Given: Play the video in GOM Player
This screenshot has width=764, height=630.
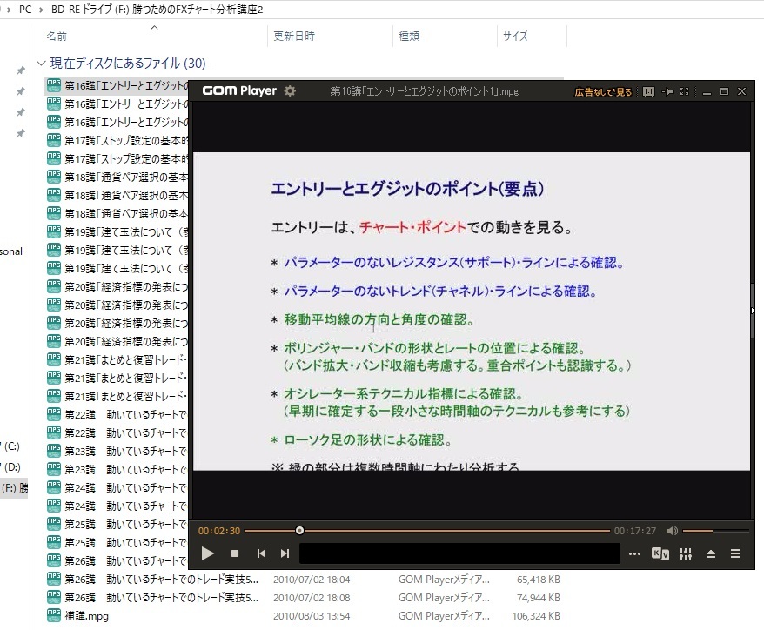Looking at the screenshot, I should [x=208, y=553].
